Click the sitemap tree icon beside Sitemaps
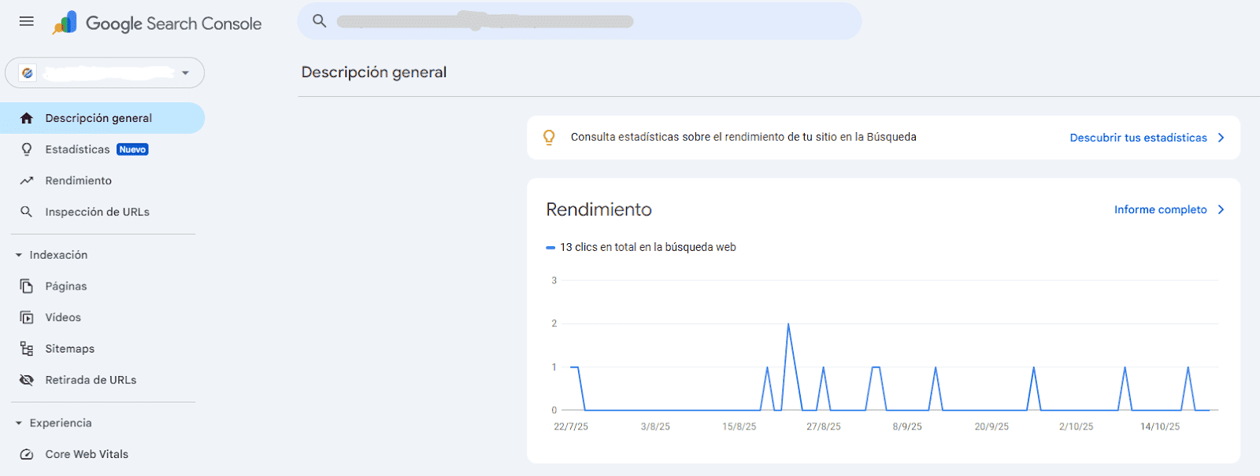Image resolution: width=1260 pixels, height=476 pixels. coord(27,349)
